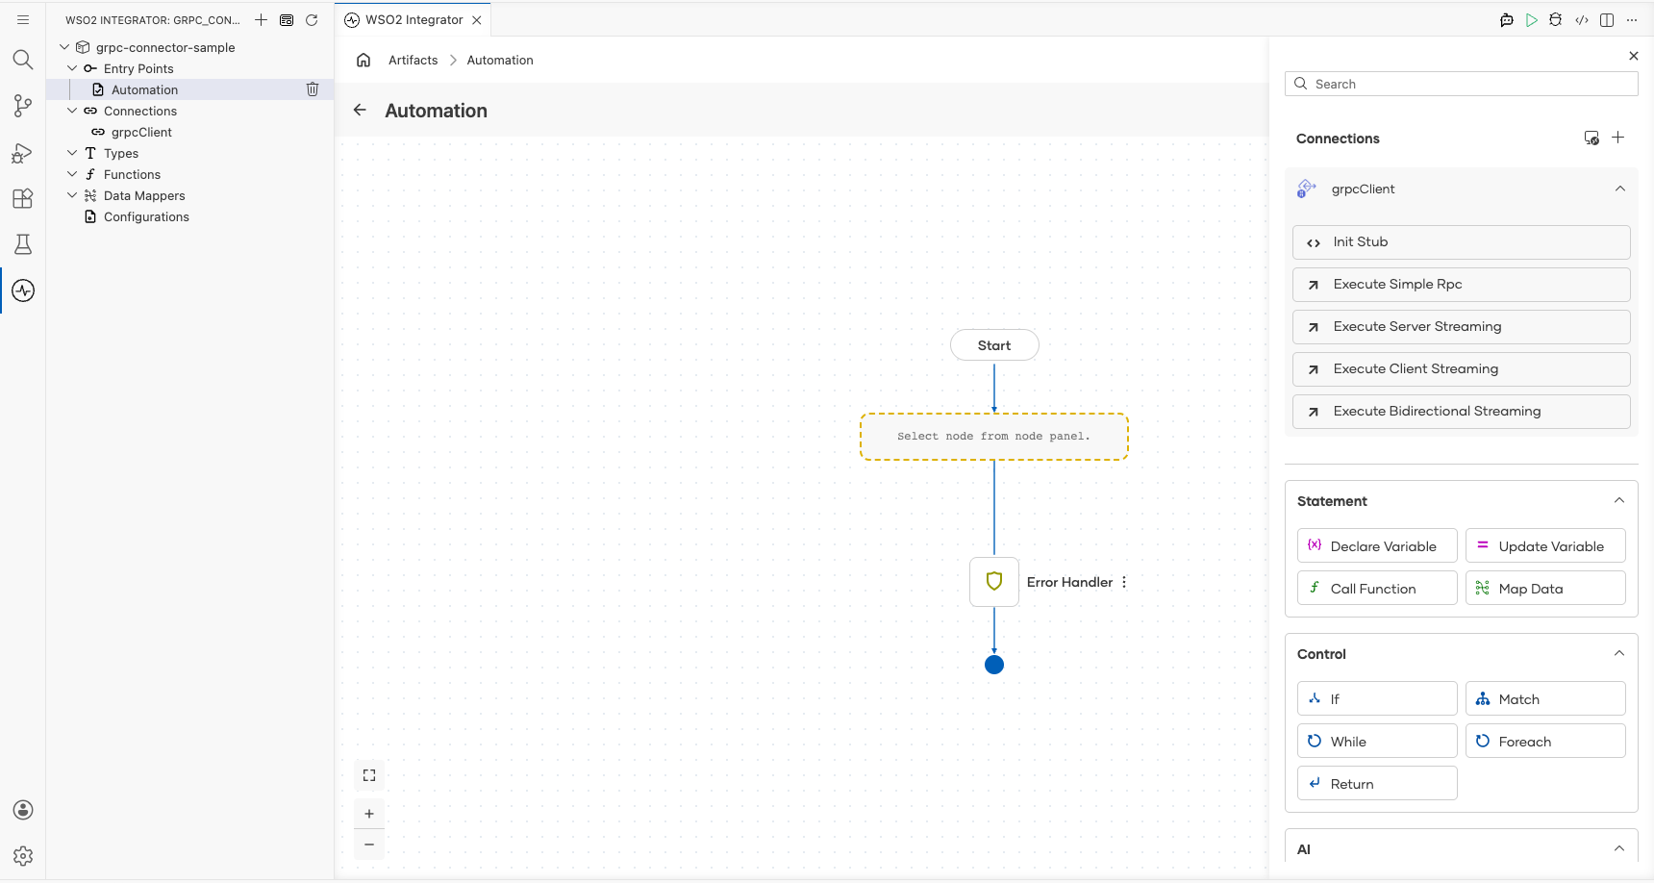1654x883 pixels.
Task: Collapse the Statement section
Action: click(1619, 500)
